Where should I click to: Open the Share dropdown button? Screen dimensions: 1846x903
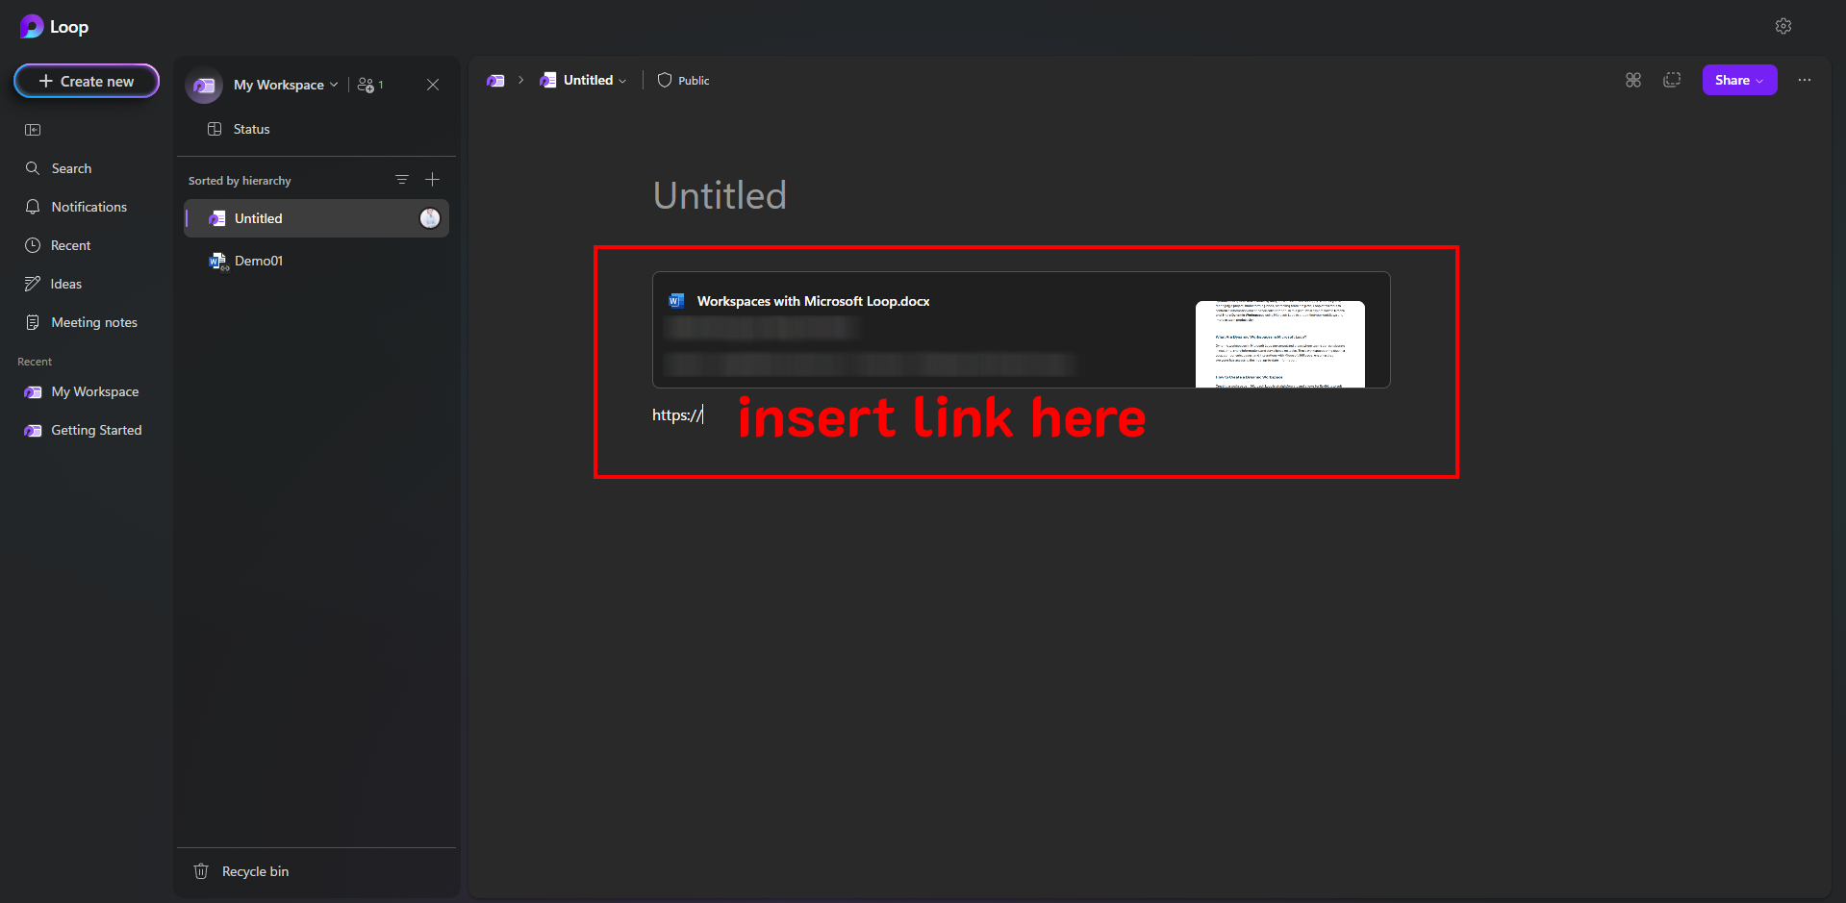[x=1739, y=80]
